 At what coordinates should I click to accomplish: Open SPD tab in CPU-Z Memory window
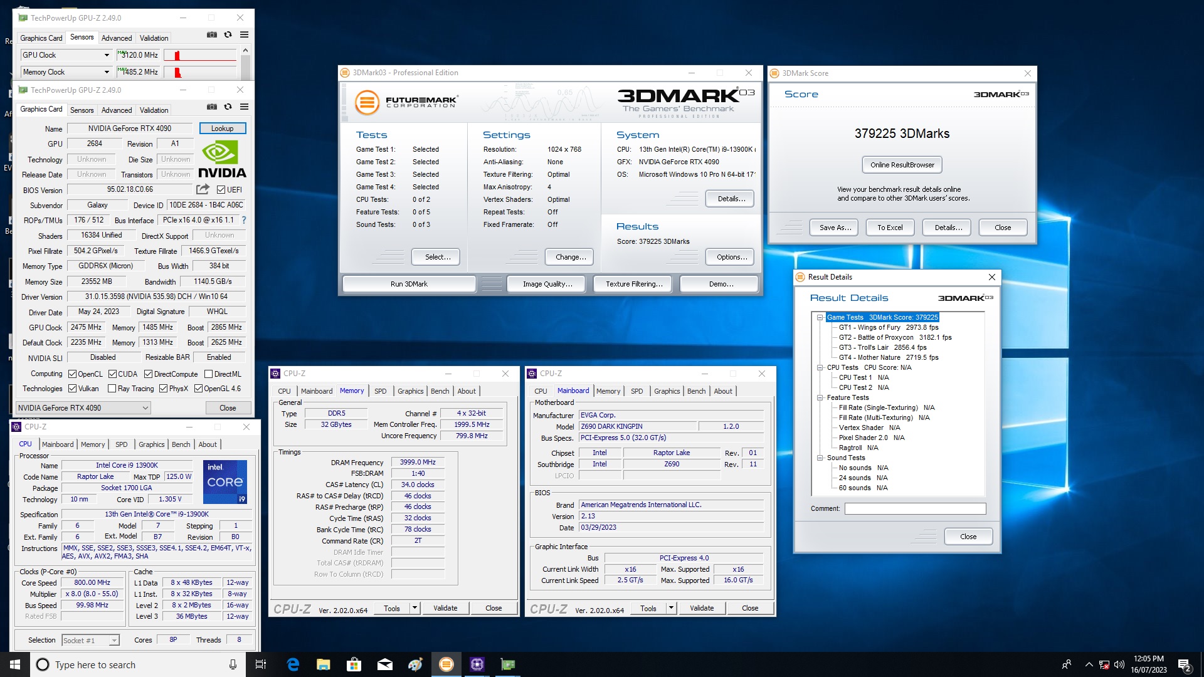[380, 391]
